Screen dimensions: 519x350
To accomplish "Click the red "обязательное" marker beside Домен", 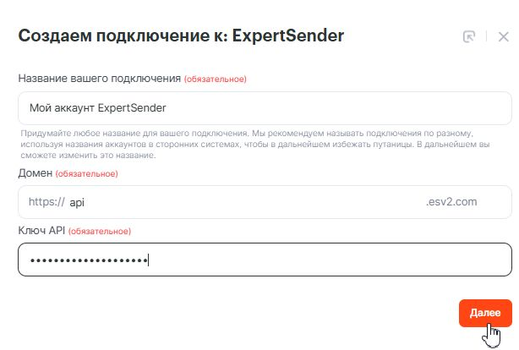I will (86, 174).
